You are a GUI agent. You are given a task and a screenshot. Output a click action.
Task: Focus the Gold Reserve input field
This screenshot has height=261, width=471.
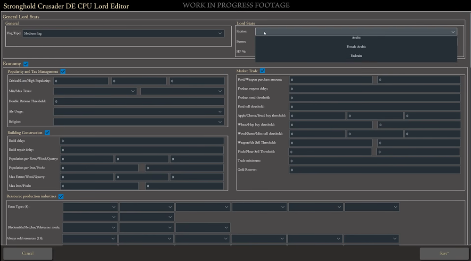374,170
